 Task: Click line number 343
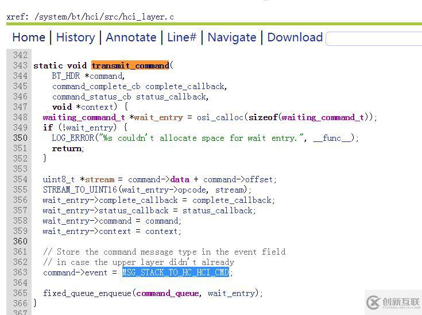coord(21,66)
